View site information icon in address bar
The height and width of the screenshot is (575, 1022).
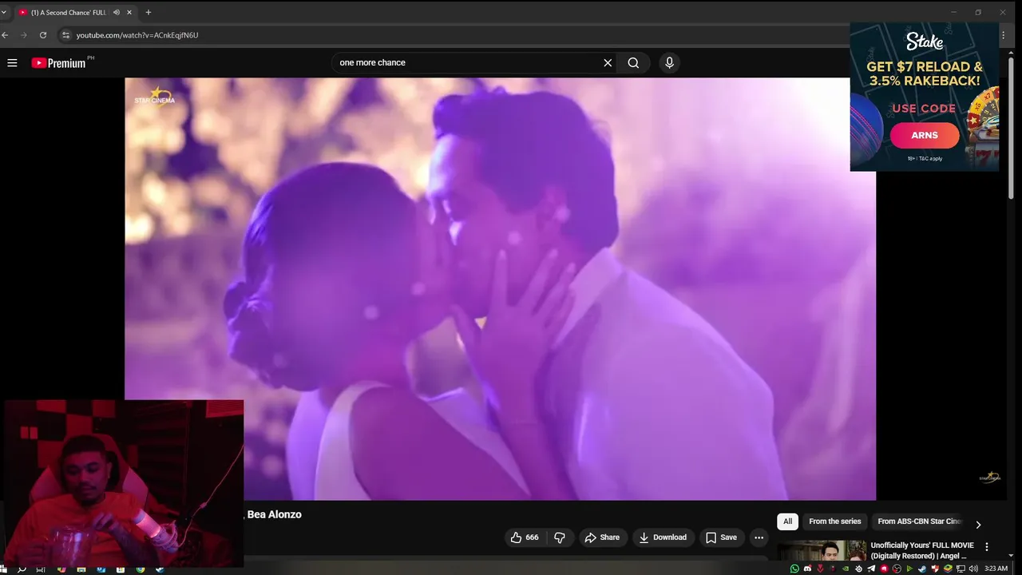click(x=66, y=35)
